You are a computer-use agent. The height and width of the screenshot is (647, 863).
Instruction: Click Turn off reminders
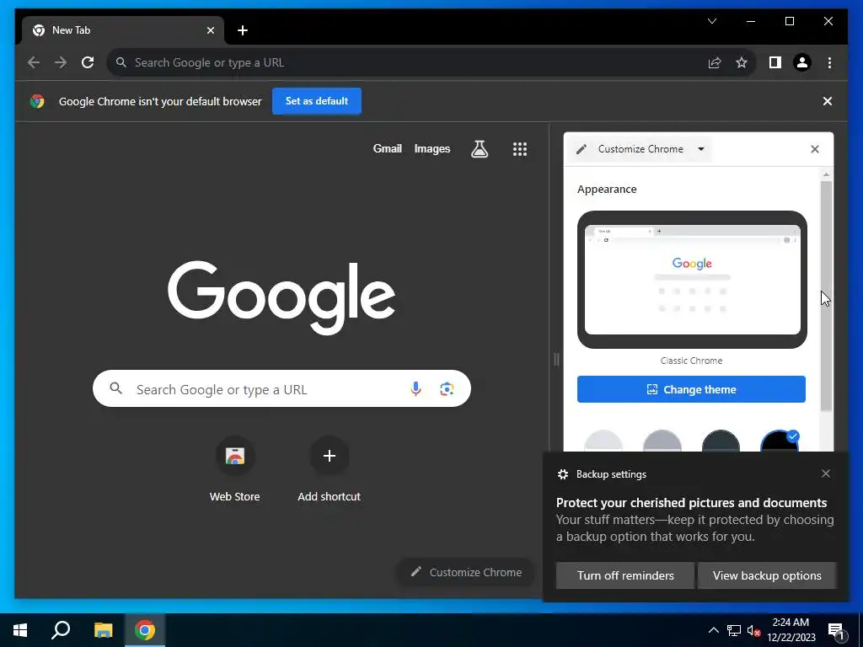625,575
